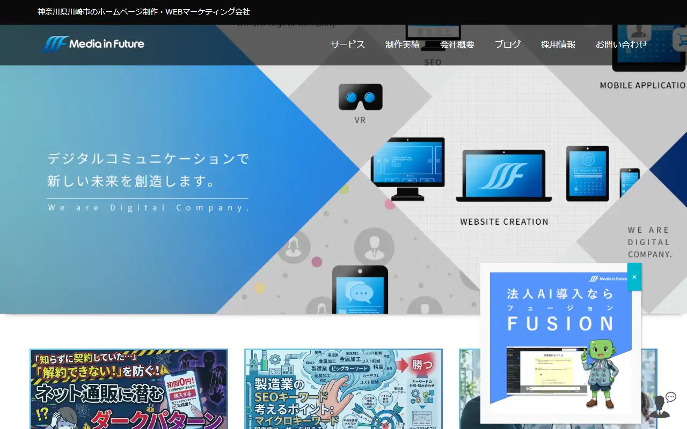Click the tablet calendar illustration
687x429 pixels.
[588, 173]
